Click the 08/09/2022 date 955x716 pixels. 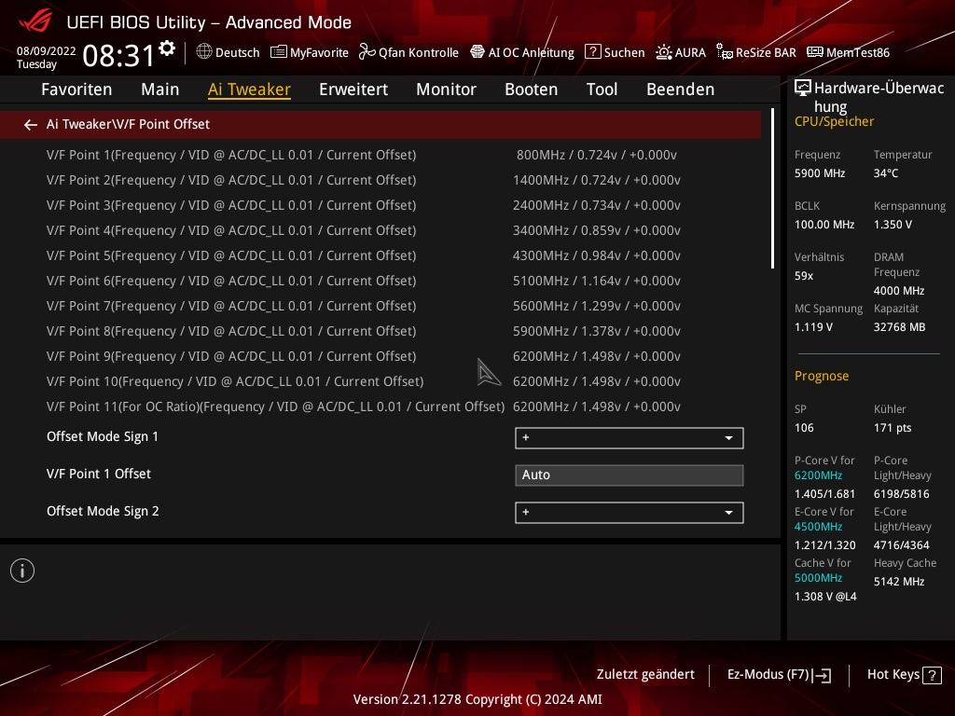pyautogui.click(x=46, y=51)
